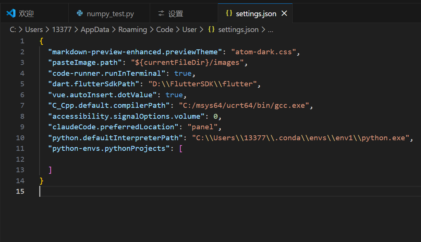This screenshot has height=242, width=421.
Task: Click the closing curly brace on line 14
Action: [41, 181]
